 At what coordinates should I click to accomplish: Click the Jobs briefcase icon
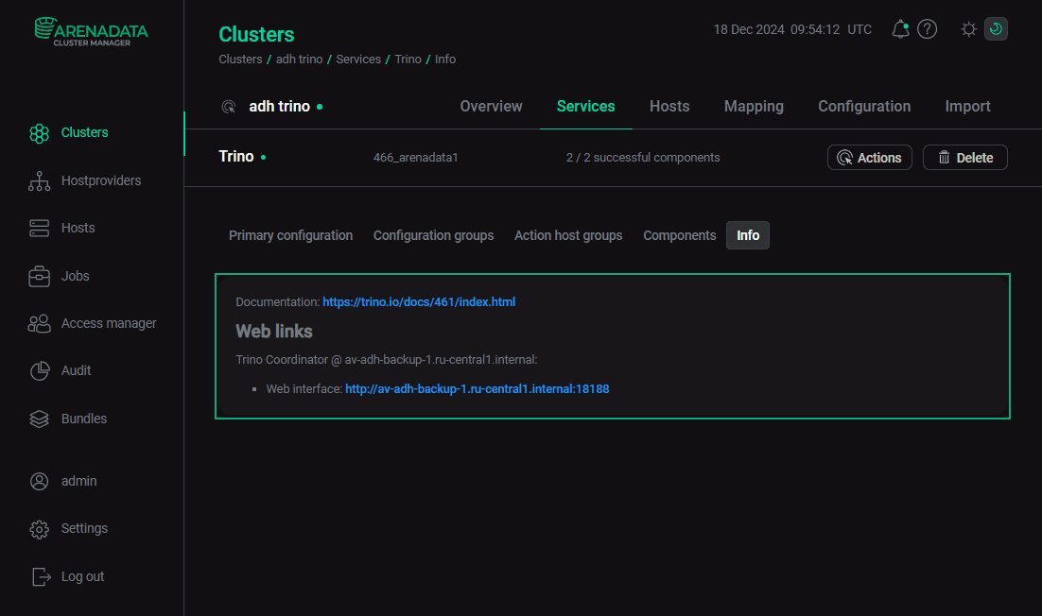click(39, 276)
